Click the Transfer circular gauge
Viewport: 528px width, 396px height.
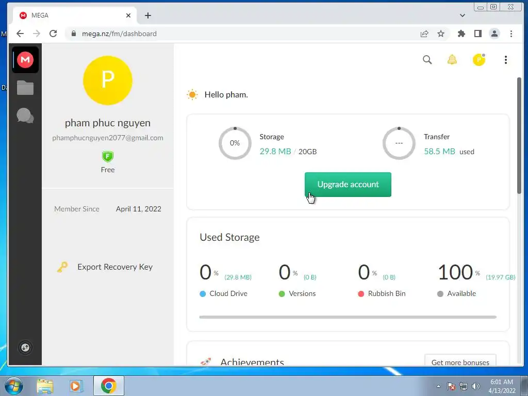(399, 143)
